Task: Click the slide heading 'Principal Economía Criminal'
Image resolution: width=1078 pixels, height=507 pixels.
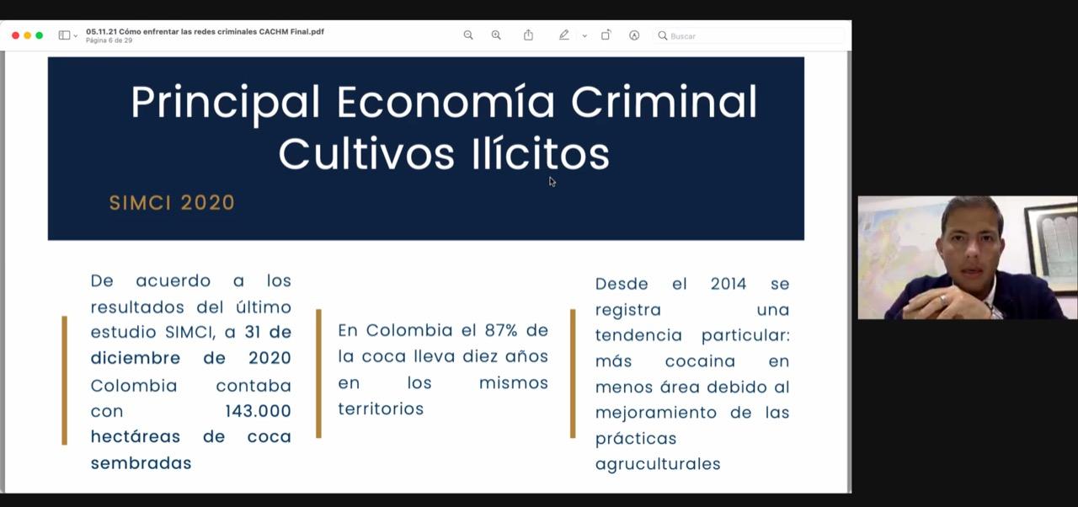Action: click(443, 103)
